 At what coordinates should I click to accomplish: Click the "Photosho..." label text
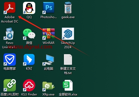point(49,17)
